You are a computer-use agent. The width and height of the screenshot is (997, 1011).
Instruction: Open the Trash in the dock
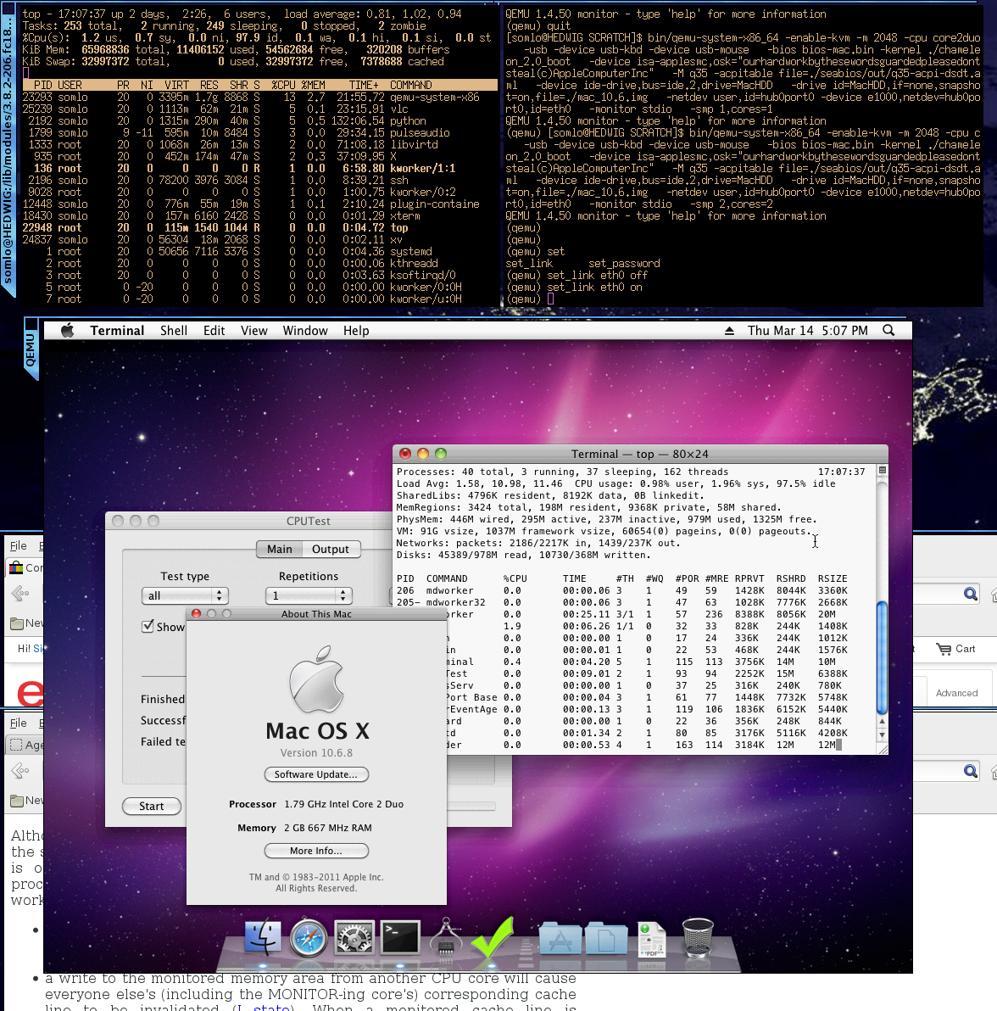pyautogui.click(x=698, y=937)
